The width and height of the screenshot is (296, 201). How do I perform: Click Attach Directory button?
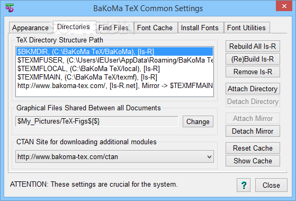(x=253, y=89)
